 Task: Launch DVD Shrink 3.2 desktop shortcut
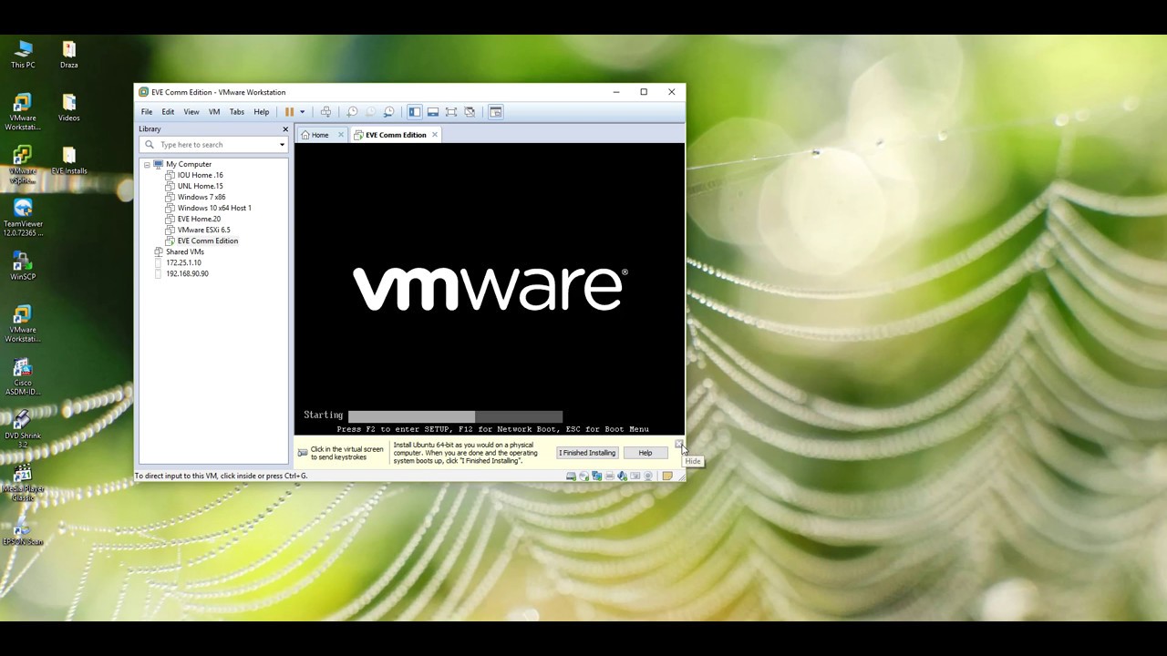(x=23, y=429)
